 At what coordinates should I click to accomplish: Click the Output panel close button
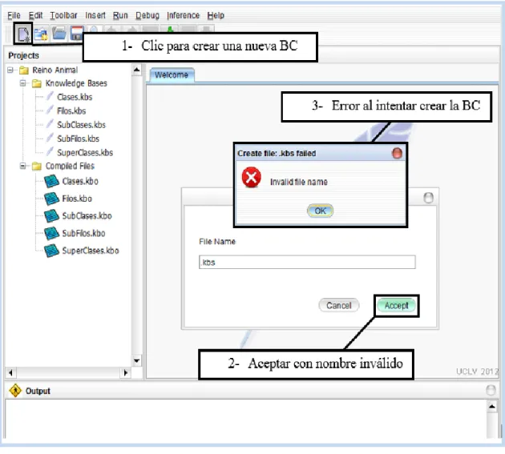pyautogui.click(x=491, y=390)
